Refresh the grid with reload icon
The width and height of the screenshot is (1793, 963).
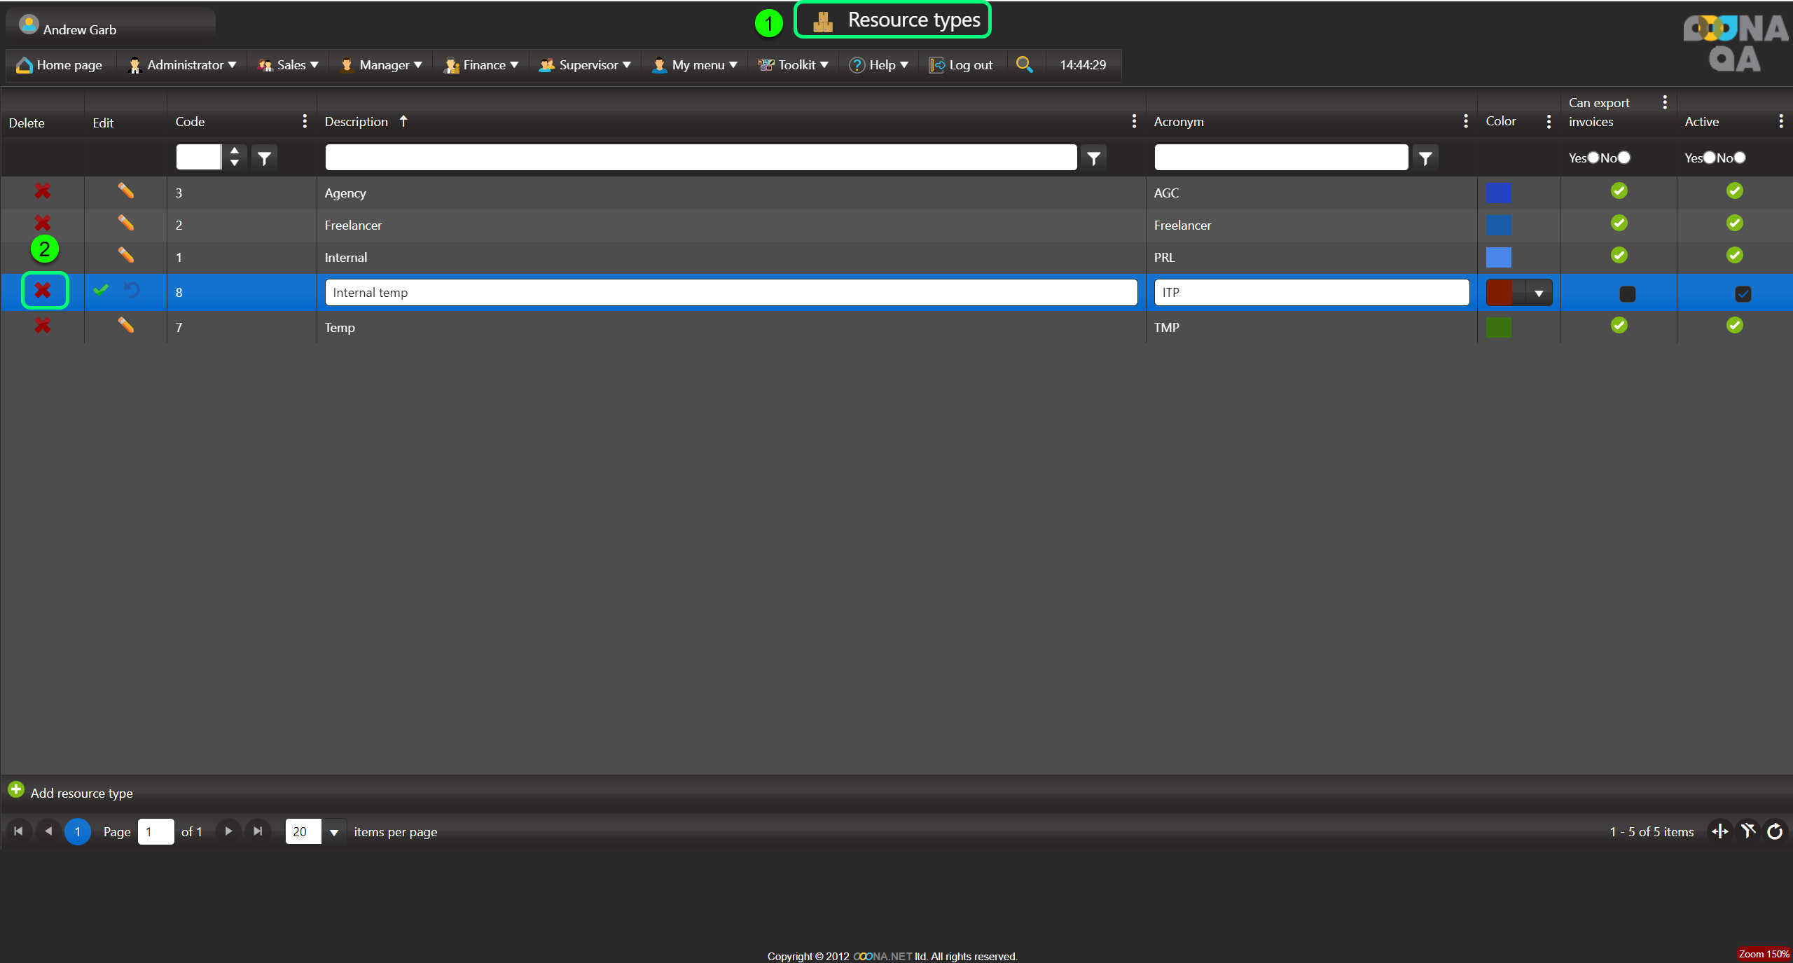click(x=1775, y=831)
